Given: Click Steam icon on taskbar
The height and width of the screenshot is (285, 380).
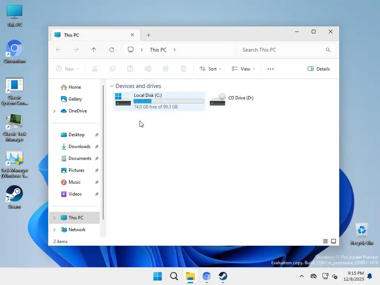Looking at the screenshot, I should [x=223, y=276].
